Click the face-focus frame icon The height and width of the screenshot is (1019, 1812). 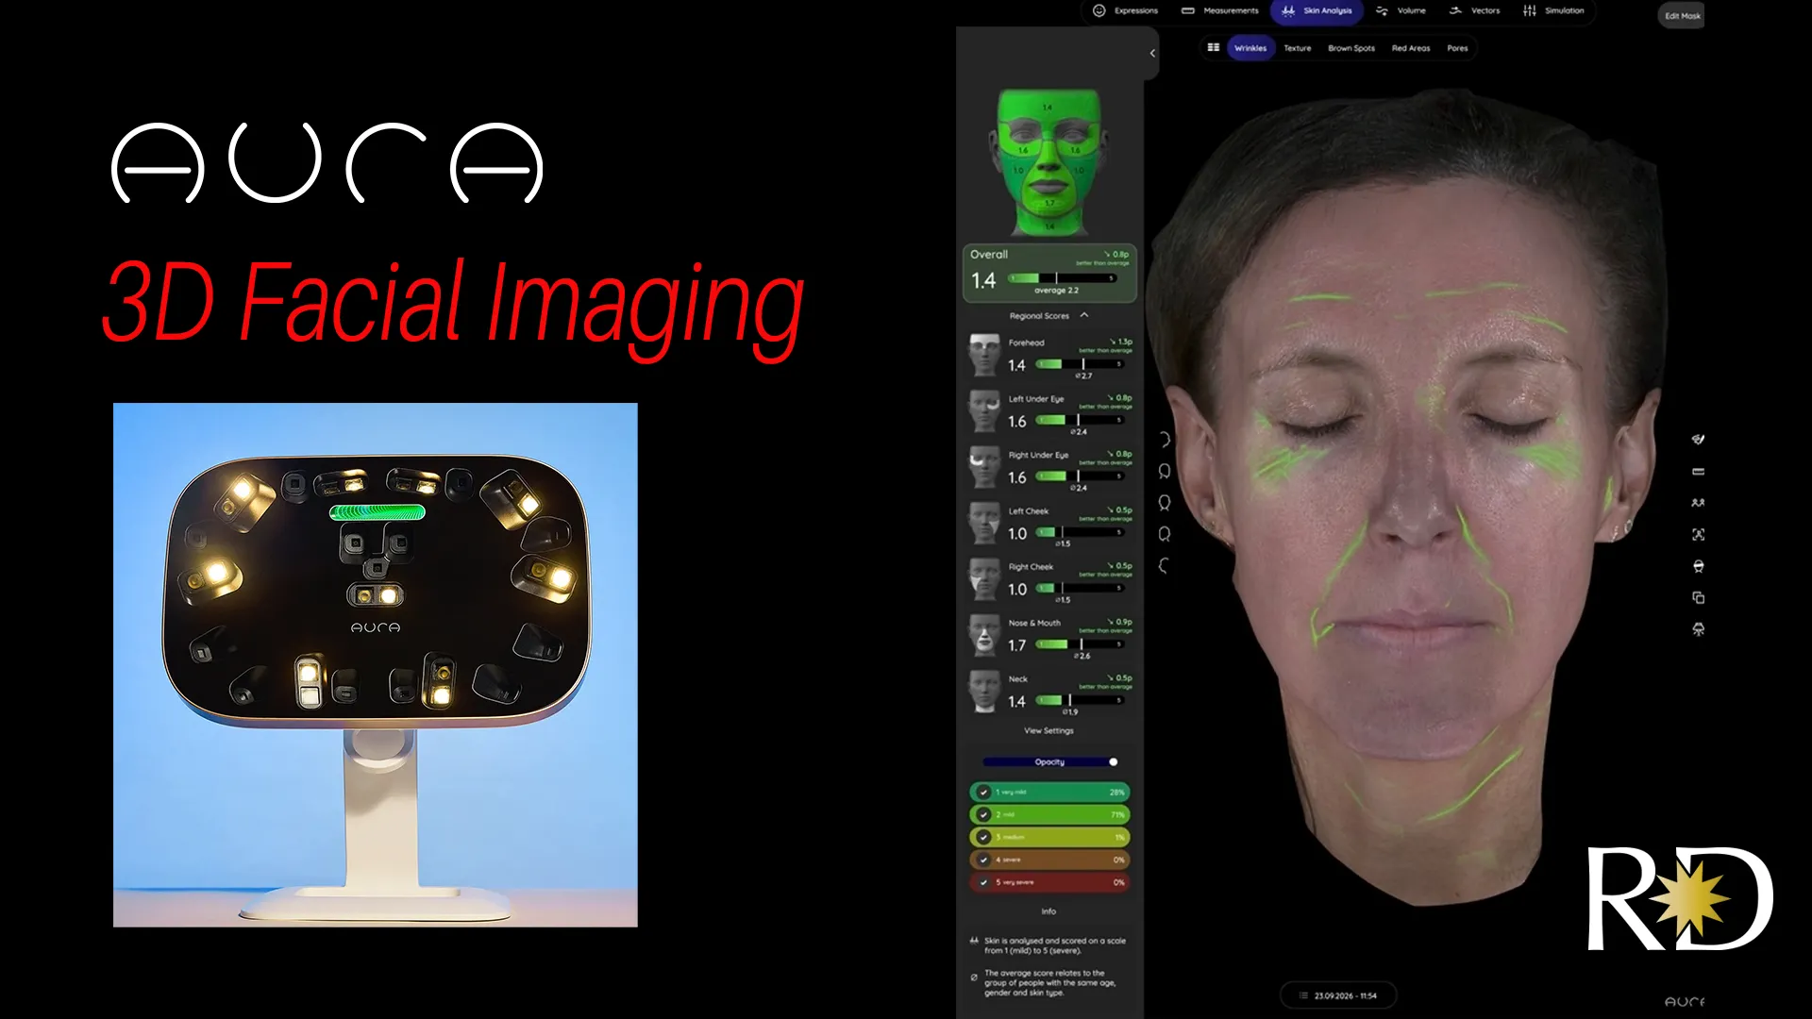[1698, 535]
